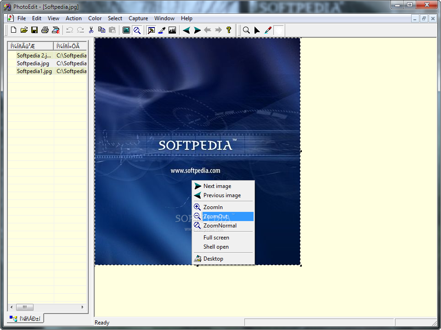Open the Capture menu
The width and height of the screenshot is (441, 330).
pos(138,18)
